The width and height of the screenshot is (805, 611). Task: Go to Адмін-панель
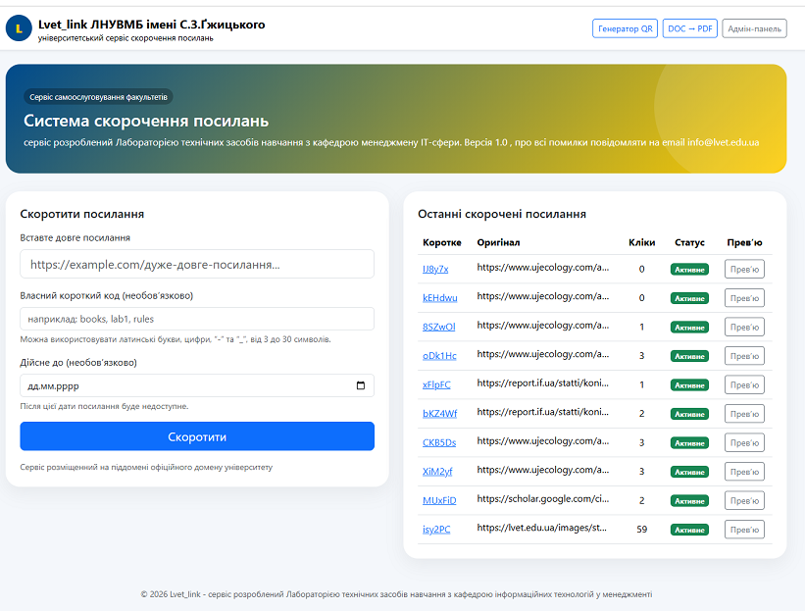754,28
